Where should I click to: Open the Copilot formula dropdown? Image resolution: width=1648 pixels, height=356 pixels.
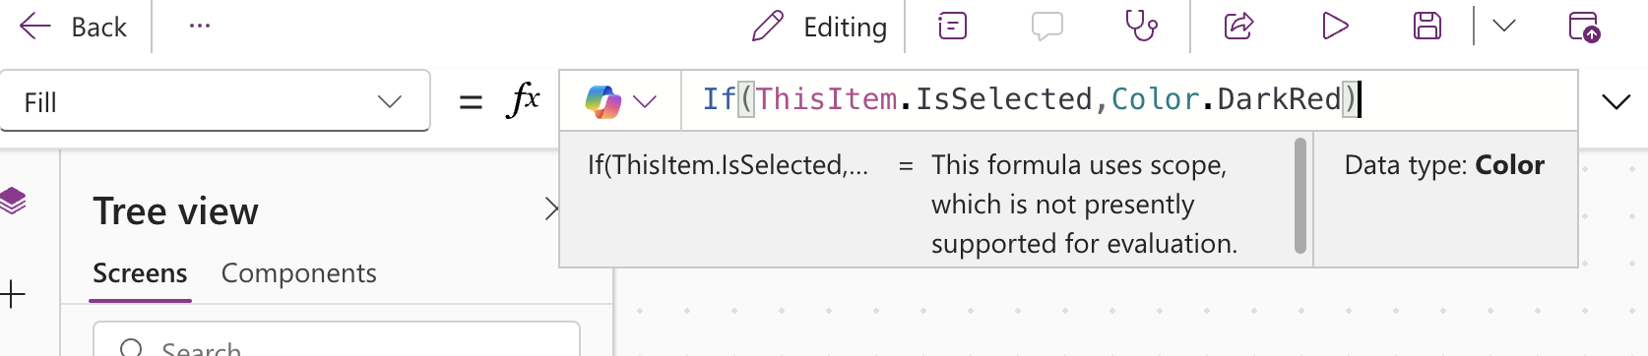(620, 100)
